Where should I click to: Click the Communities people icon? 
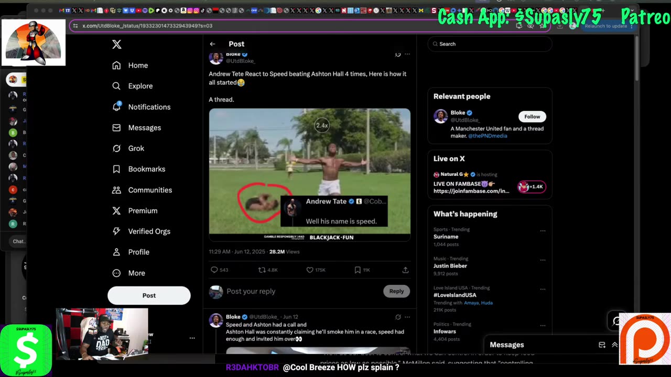tap(116, 190)
